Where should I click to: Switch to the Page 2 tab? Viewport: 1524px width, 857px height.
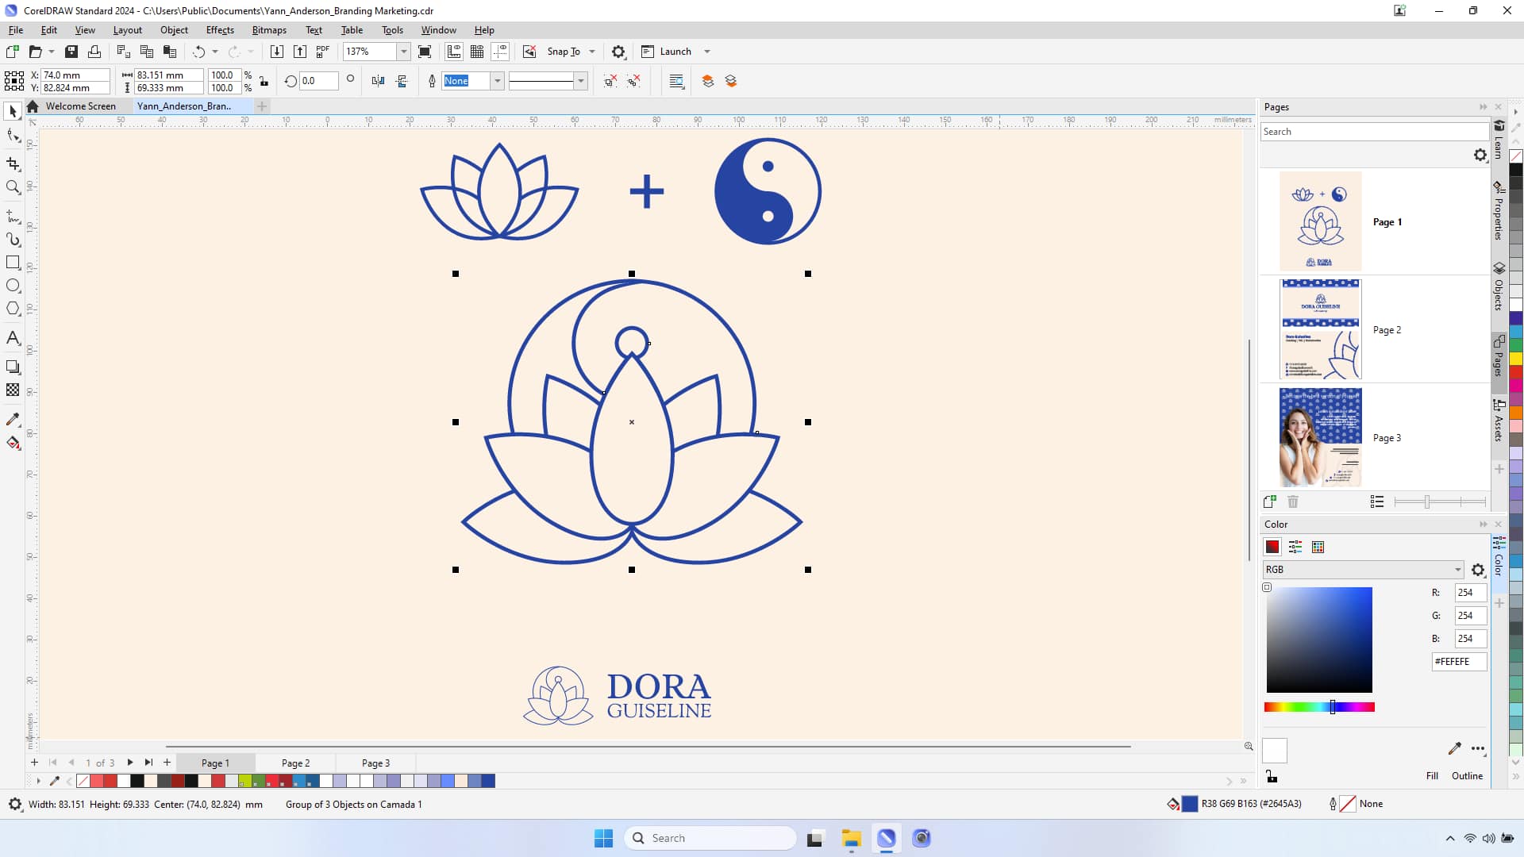point(295,763)
